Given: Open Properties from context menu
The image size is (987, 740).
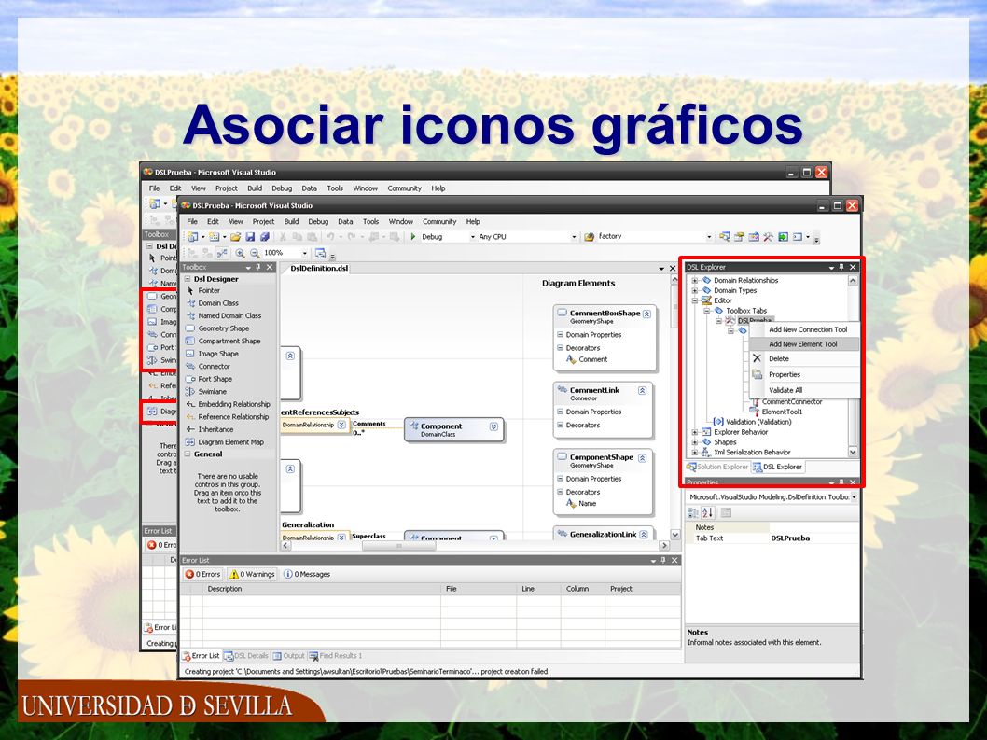Looking at the screenshot, I should [x=804, y=374].
